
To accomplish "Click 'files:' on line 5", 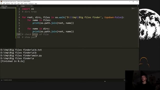I will (x=47, y=20).
